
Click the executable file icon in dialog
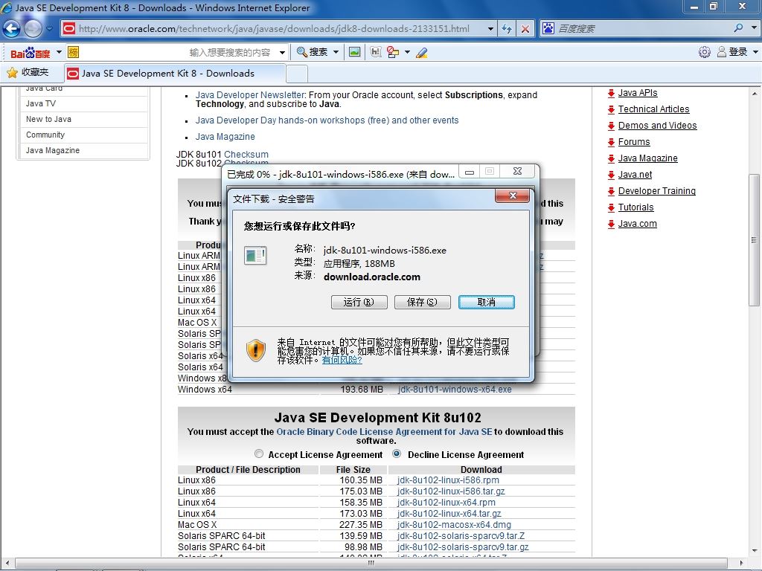[255, 256]
